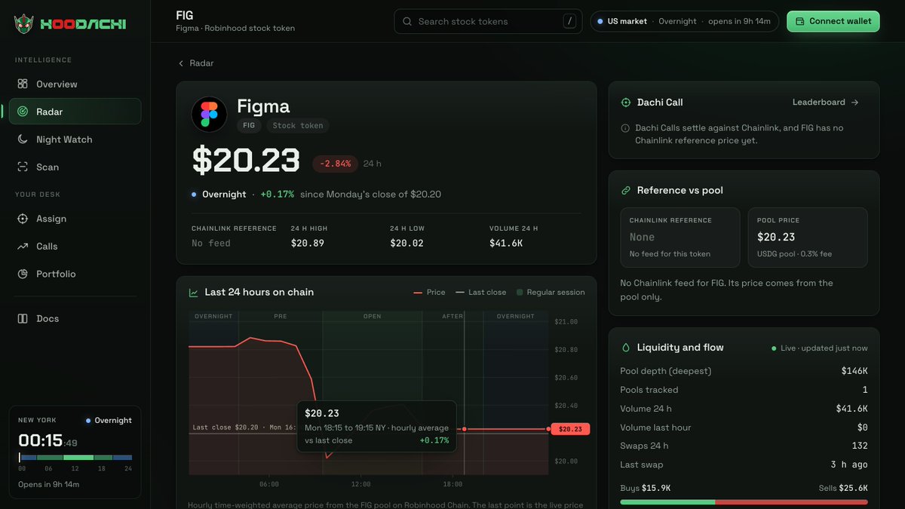Screen dimensions: 905x509
Task: Click the search magnifier icon
Action: [x=407, y=21]
